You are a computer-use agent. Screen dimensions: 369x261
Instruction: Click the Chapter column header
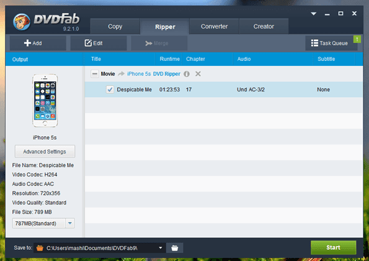point(195,59)
